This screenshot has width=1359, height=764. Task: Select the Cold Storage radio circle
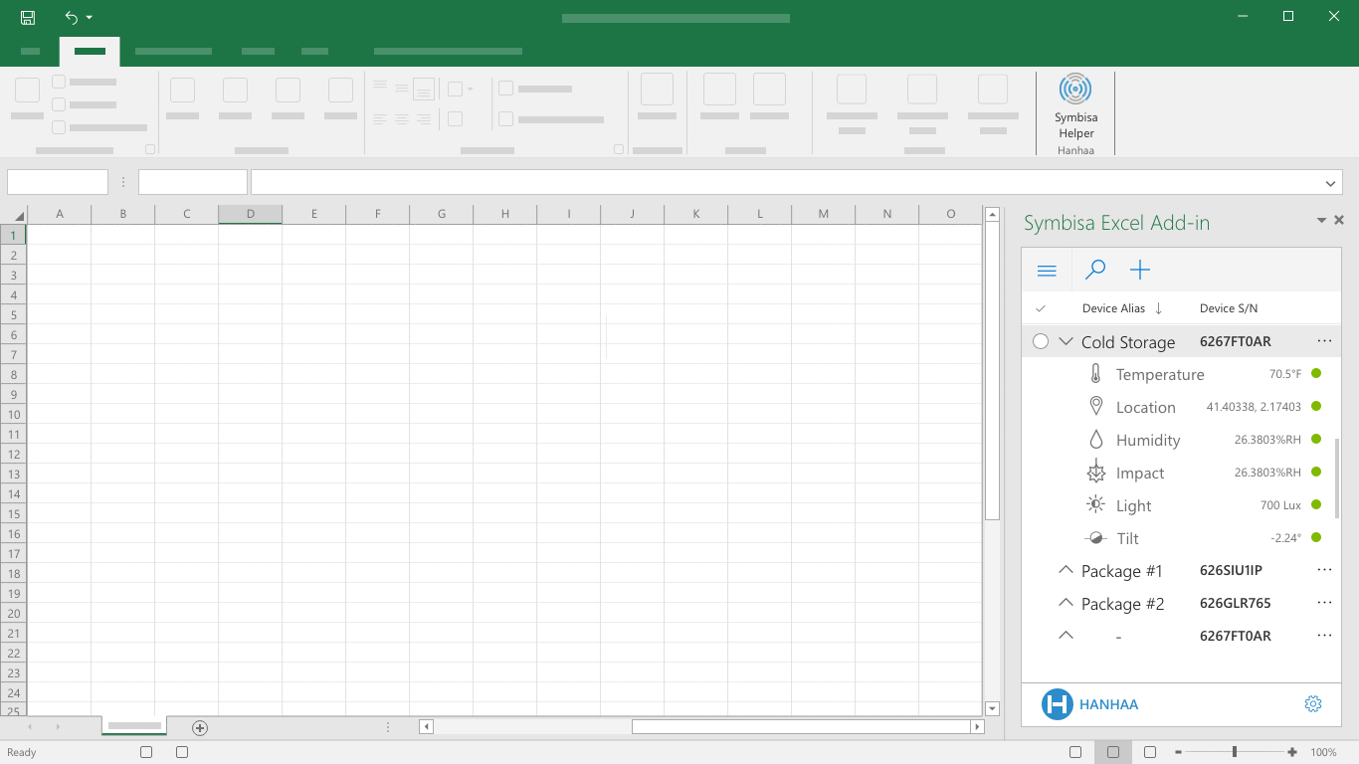point(1041,341)
